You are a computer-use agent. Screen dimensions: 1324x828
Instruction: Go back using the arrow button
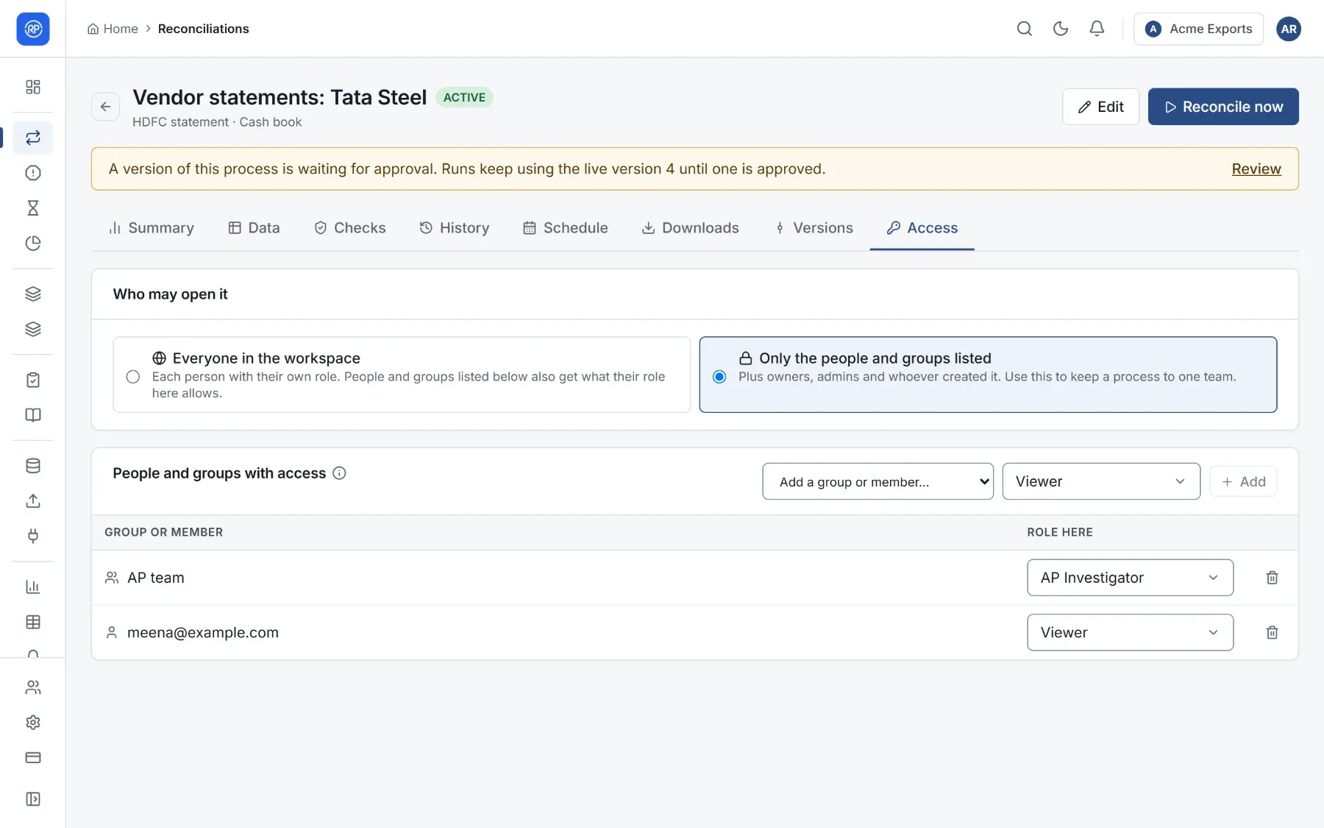[105, 107]
